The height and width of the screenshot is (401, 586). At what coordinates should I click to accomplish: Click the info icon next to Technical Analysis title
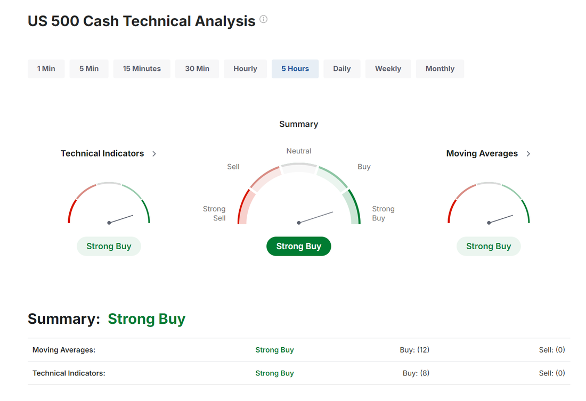pyautogui.click(x=264, y=19)
